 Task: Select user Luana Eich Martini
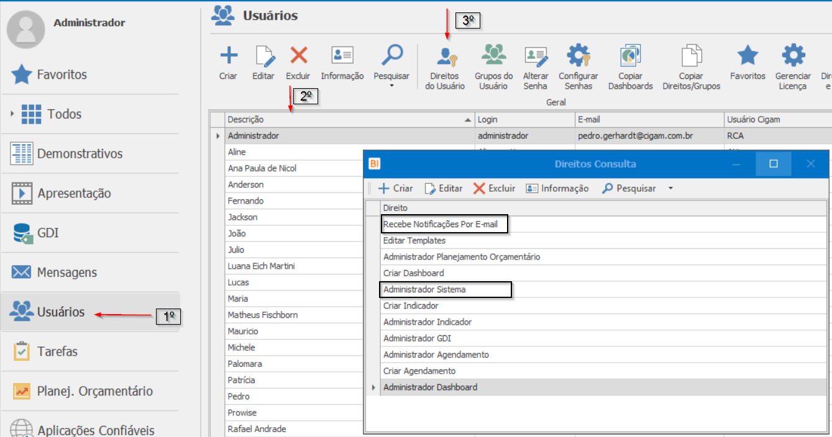(x=294, y=266)
